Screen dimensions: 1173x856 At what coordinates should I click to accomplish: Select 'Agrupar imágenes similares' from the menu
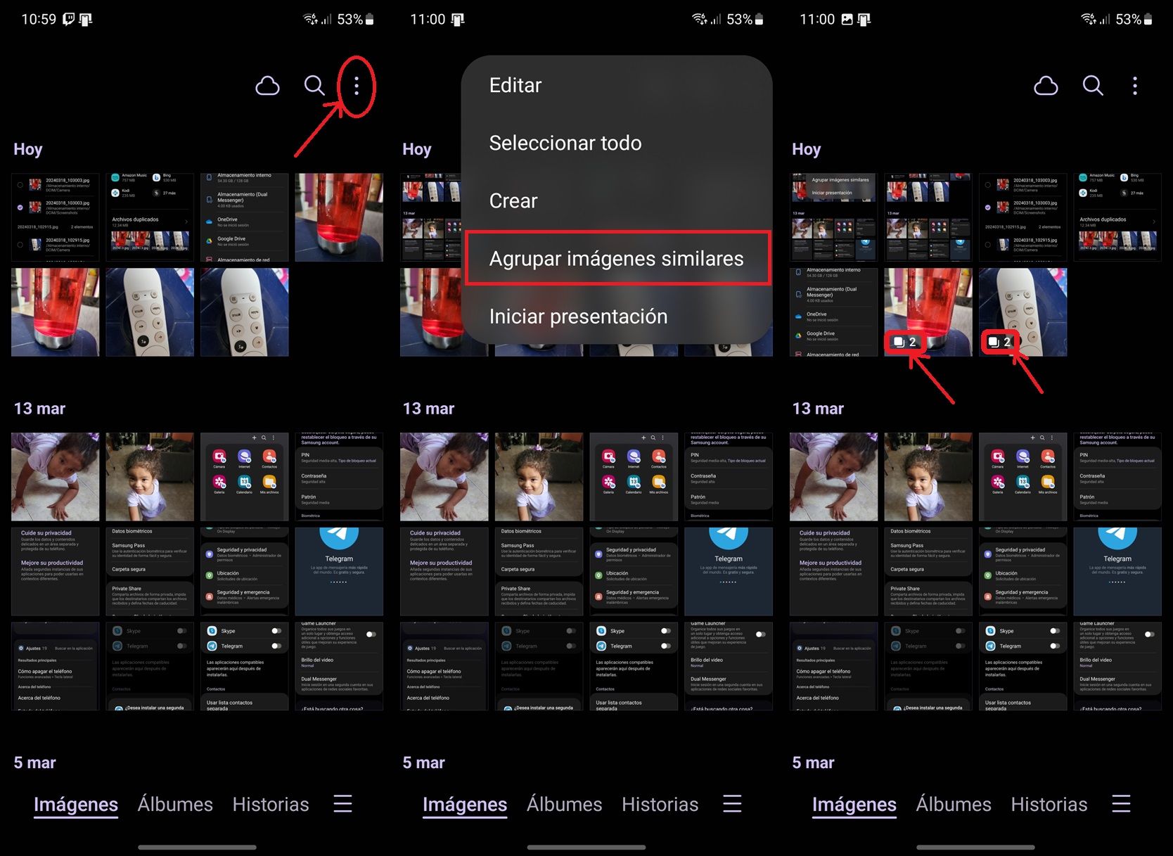pyautogui.click(x=617, y=258)
